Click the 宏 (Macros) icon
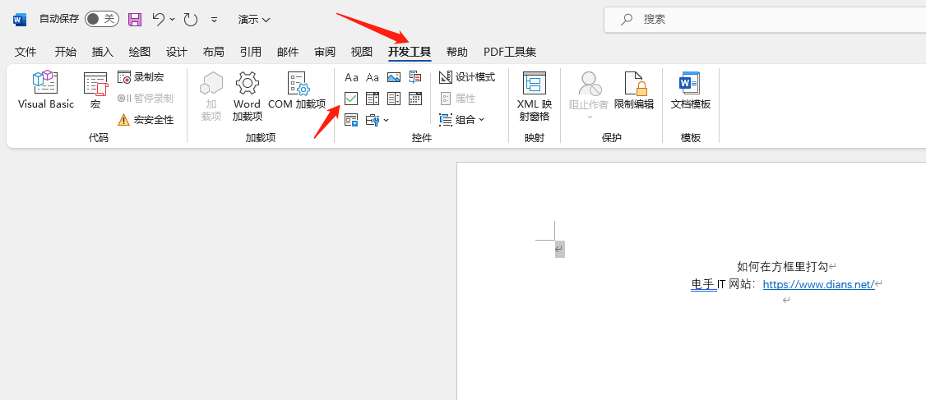 95,90
